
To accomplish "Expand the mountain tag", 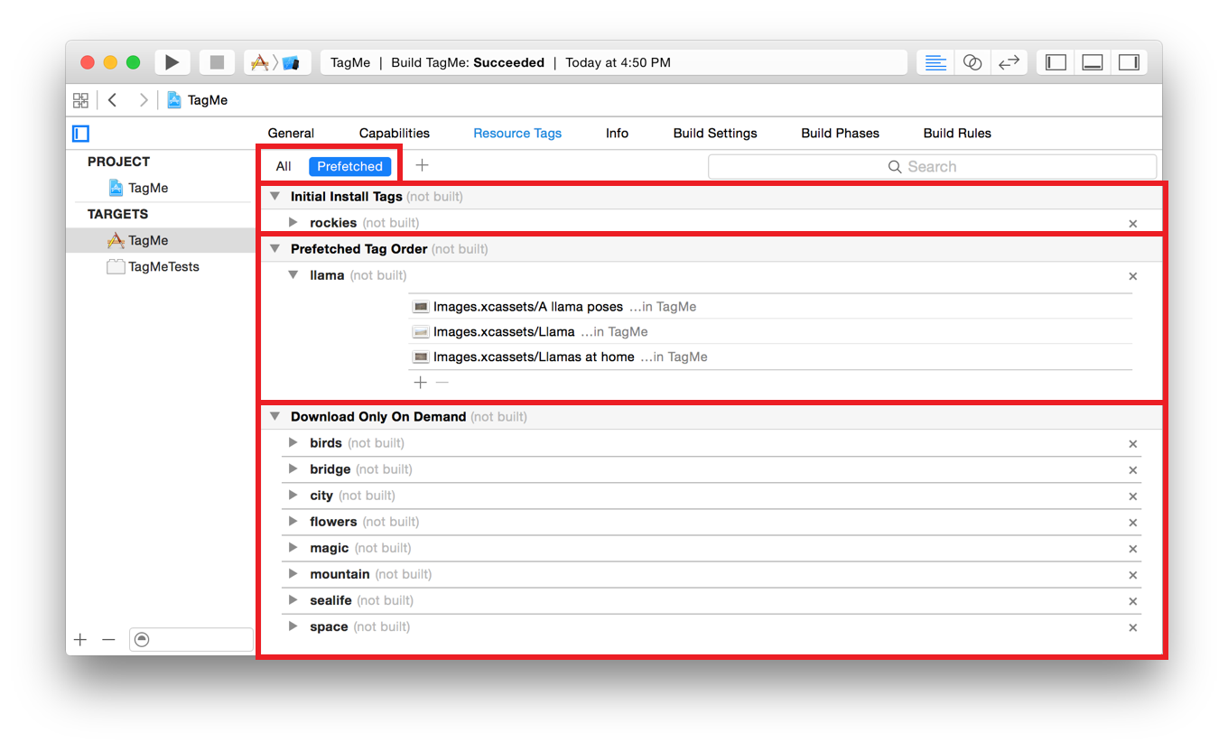I will point(293,573).
